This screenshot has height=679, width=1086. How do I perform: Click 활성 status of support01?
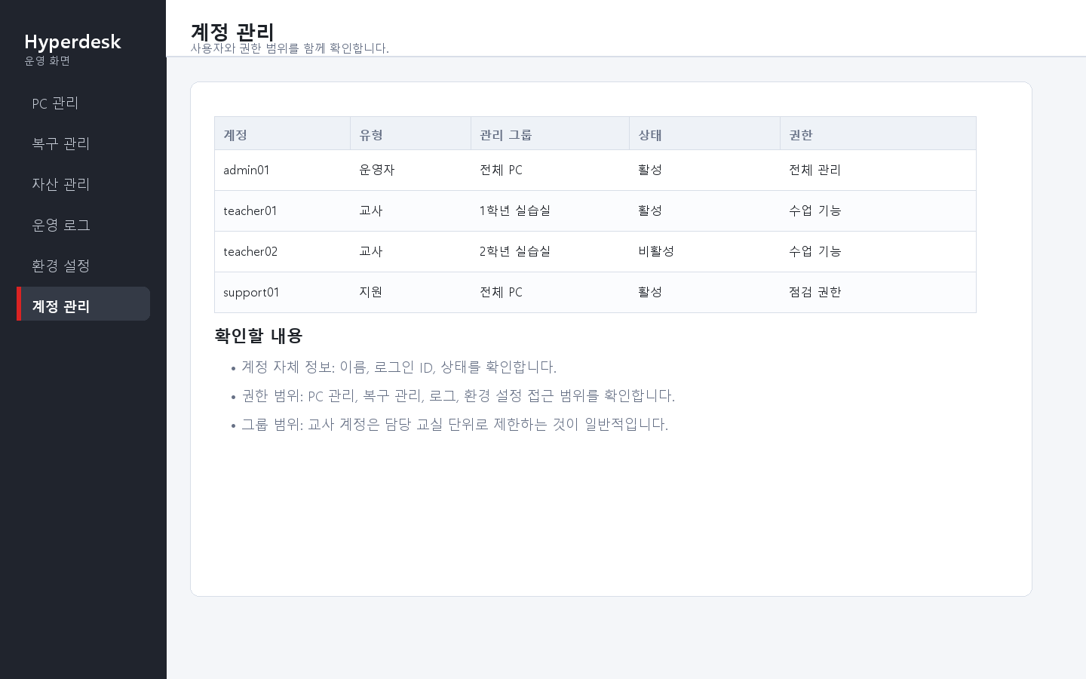(705, 293)
